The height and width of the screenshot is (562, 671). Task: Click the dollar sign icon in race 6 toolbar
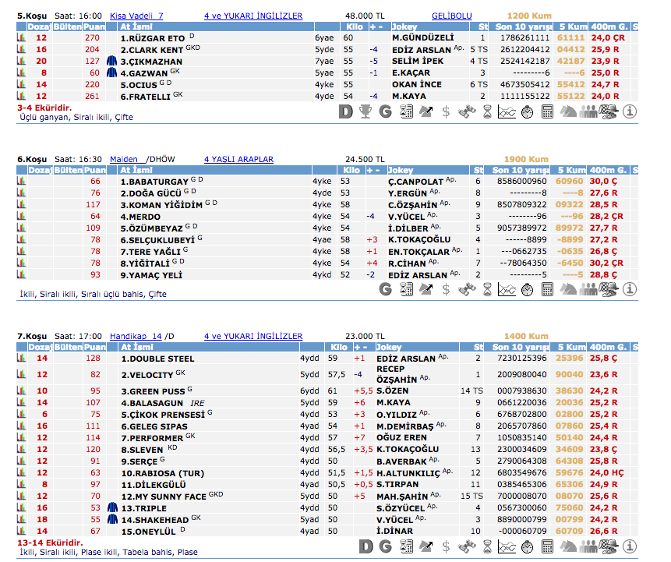[446, 289]
